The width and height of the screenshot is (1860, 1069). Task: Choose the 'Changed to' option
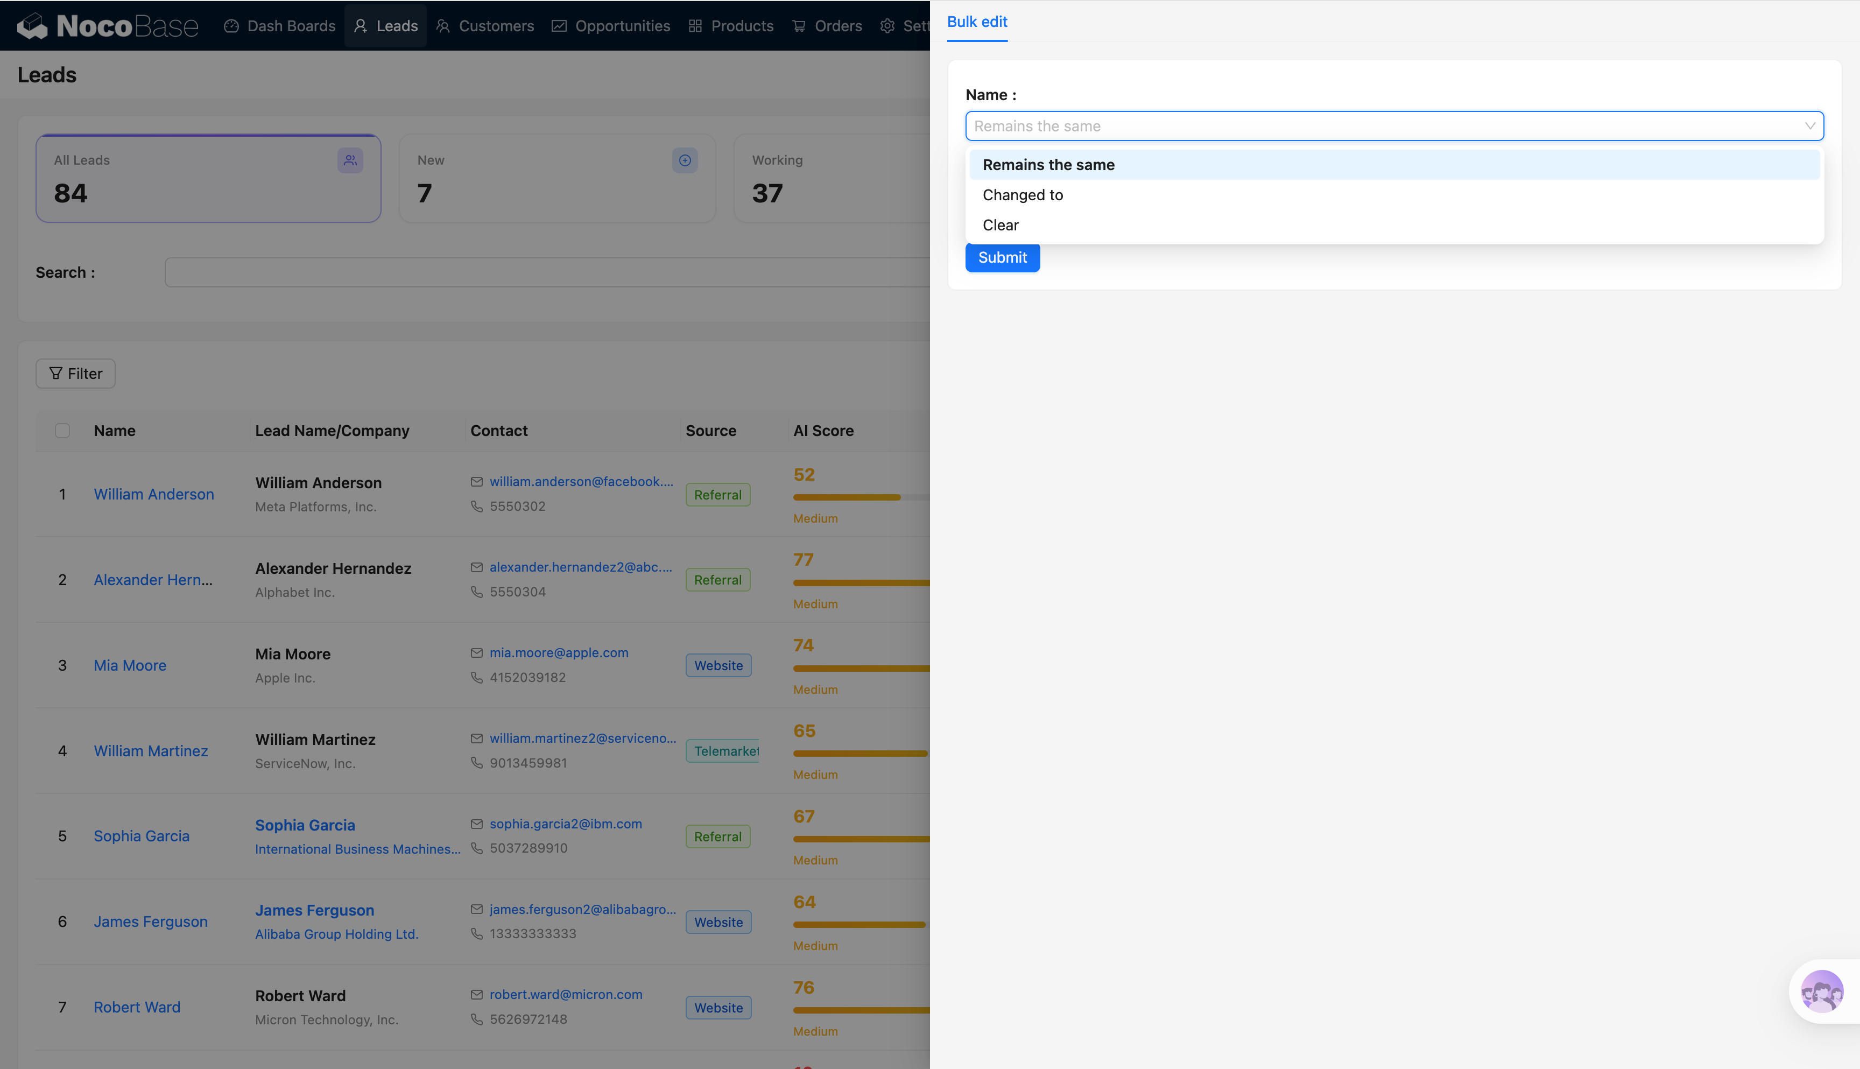(x=1023, y=195)
